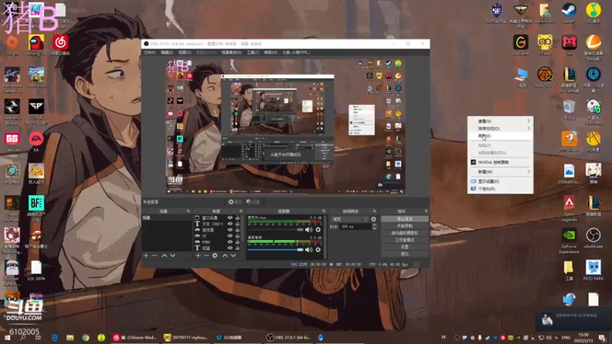Hide the CF source with eye icon
The width and height of the screenshot is (612, 344).
click(230, 236)
